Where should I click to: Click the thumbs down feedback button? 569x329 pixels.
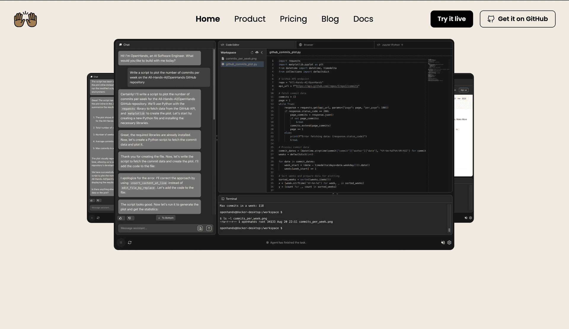(130, 218)
